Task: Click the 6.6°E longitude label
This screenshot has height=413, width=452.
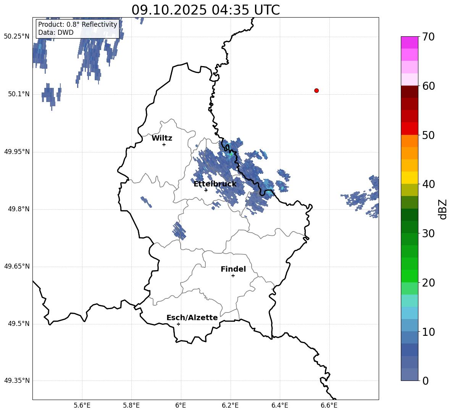Action: (x=329, y=405)
